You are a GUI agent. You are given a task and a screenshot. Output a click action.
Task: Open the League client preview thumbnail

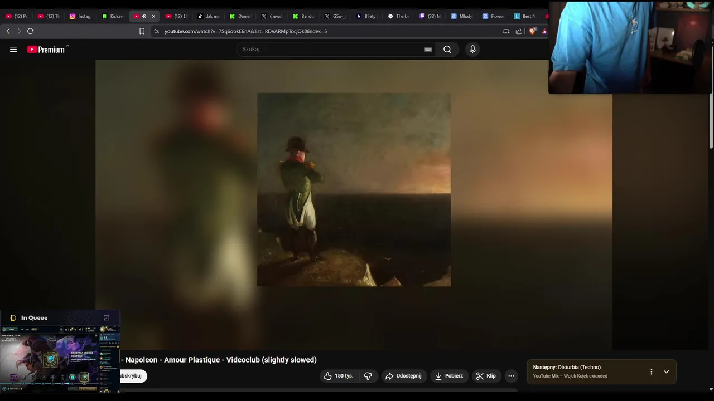(x=60, y=358)
